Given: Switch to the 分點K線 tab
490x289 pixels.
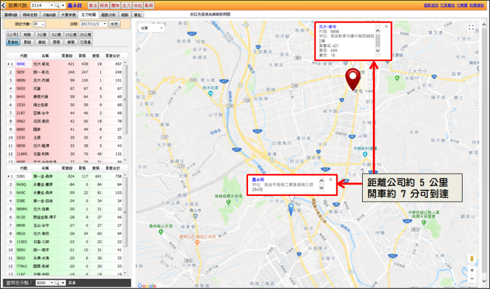Looking at the screenshot, I should [x=49, y=15].
